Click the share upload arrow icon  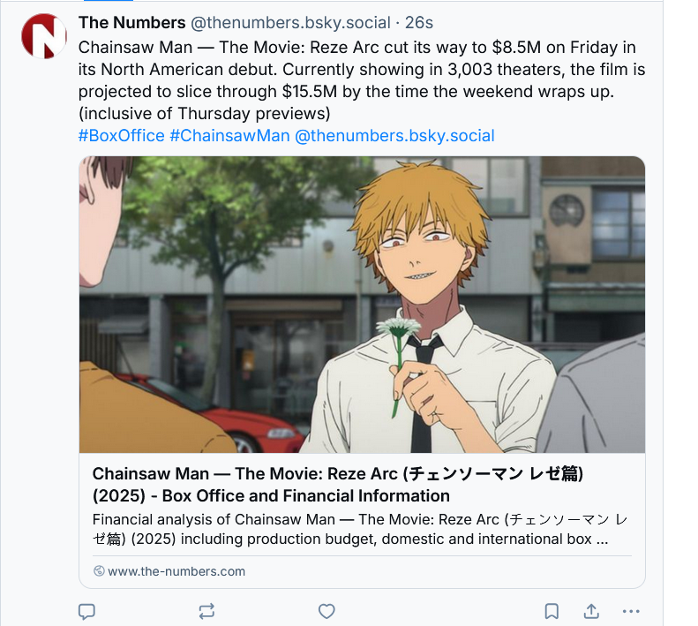tap(591, 611)
